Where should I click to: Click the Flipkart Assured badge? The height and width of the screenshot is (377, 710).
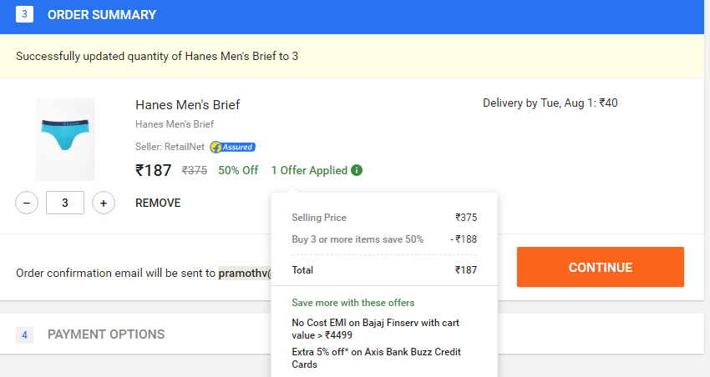tap(233, 147)
